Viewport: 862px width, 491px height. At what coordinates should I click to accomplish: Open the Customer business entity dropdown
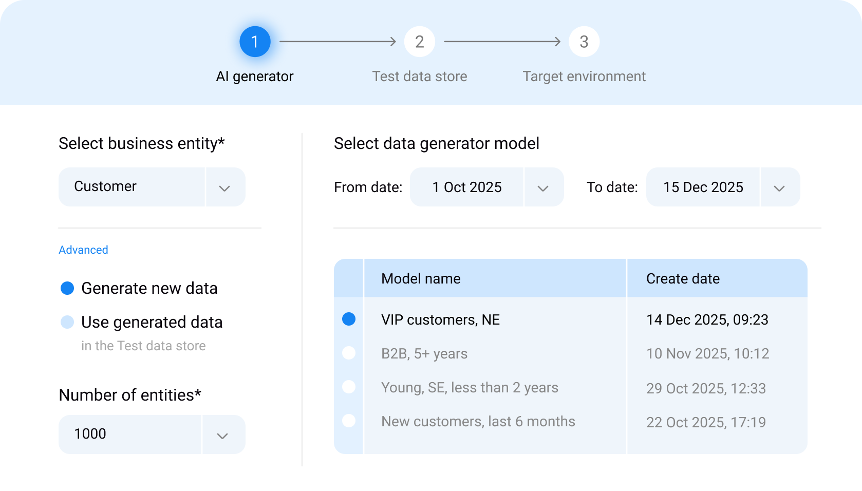224,187
